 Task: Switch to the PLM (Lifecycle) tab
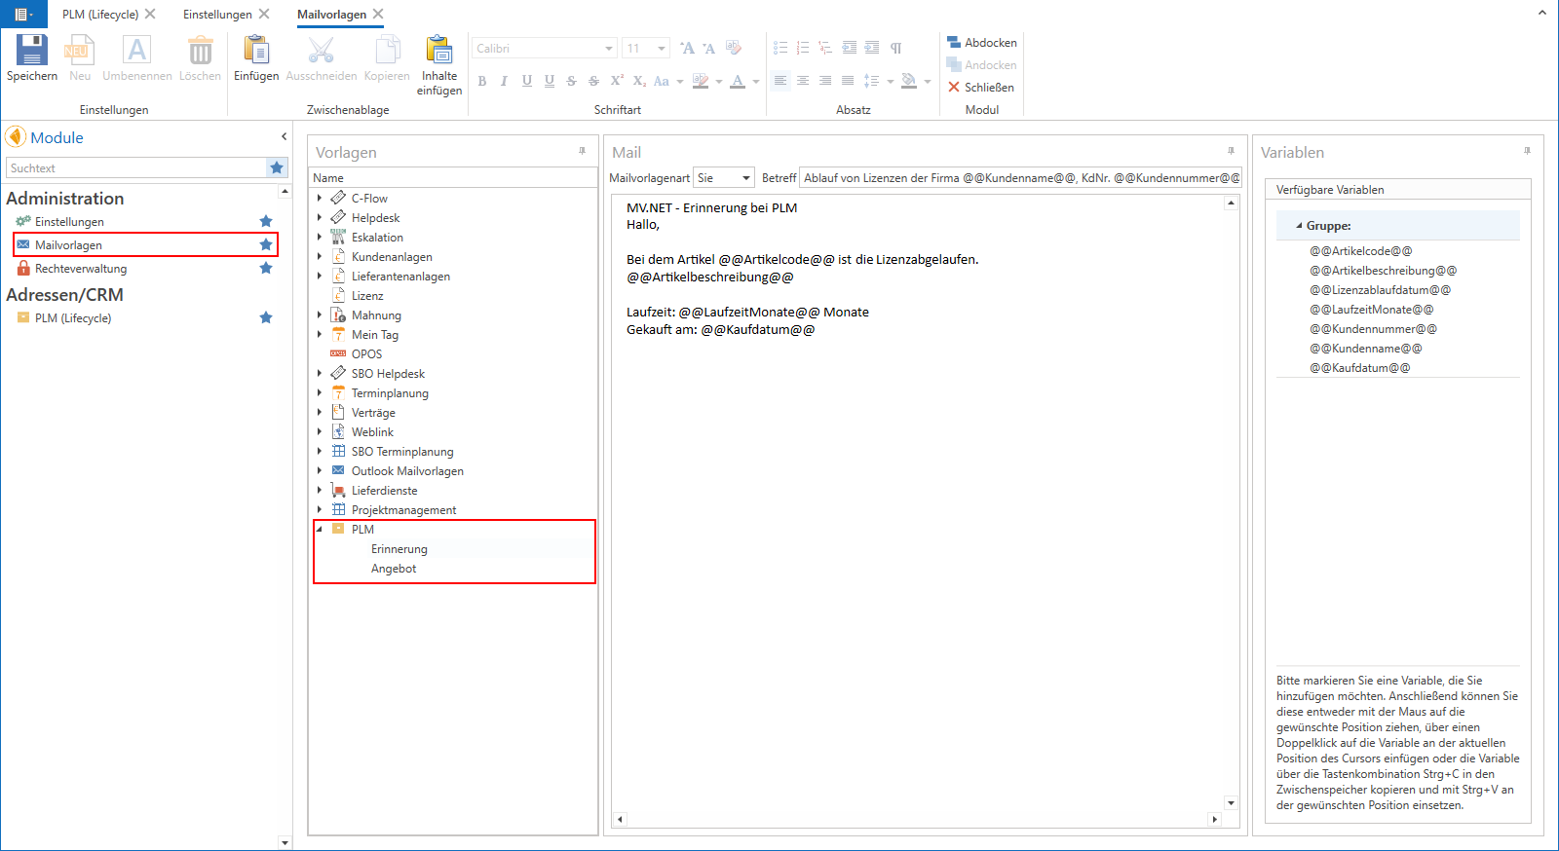pyautogui.click(x=100, y=15)
